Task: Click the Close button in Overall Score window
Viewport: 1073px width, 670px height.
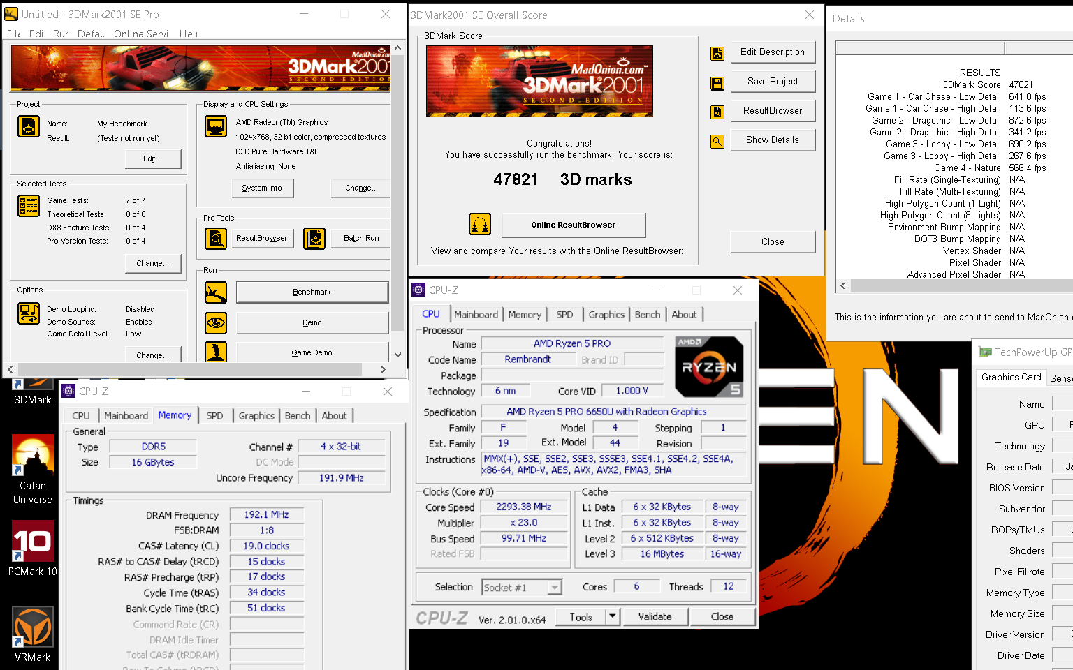Action: [773, 241]
